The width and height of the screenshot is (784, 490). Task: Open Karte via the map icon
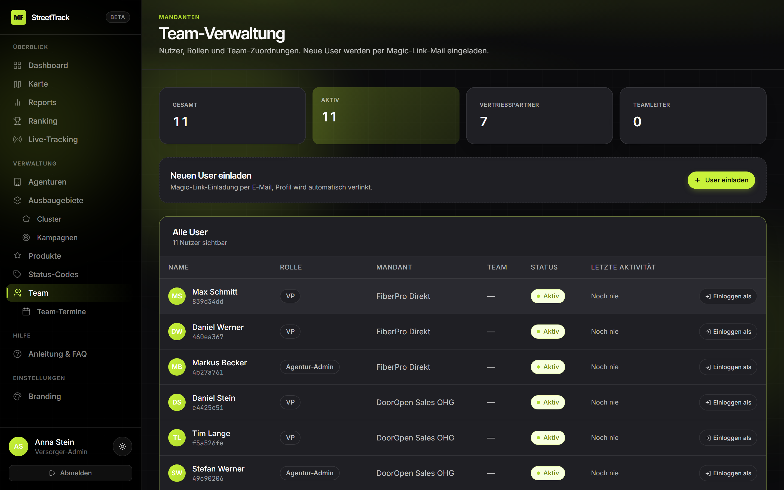pyautogui.click(x=17, y=84)
